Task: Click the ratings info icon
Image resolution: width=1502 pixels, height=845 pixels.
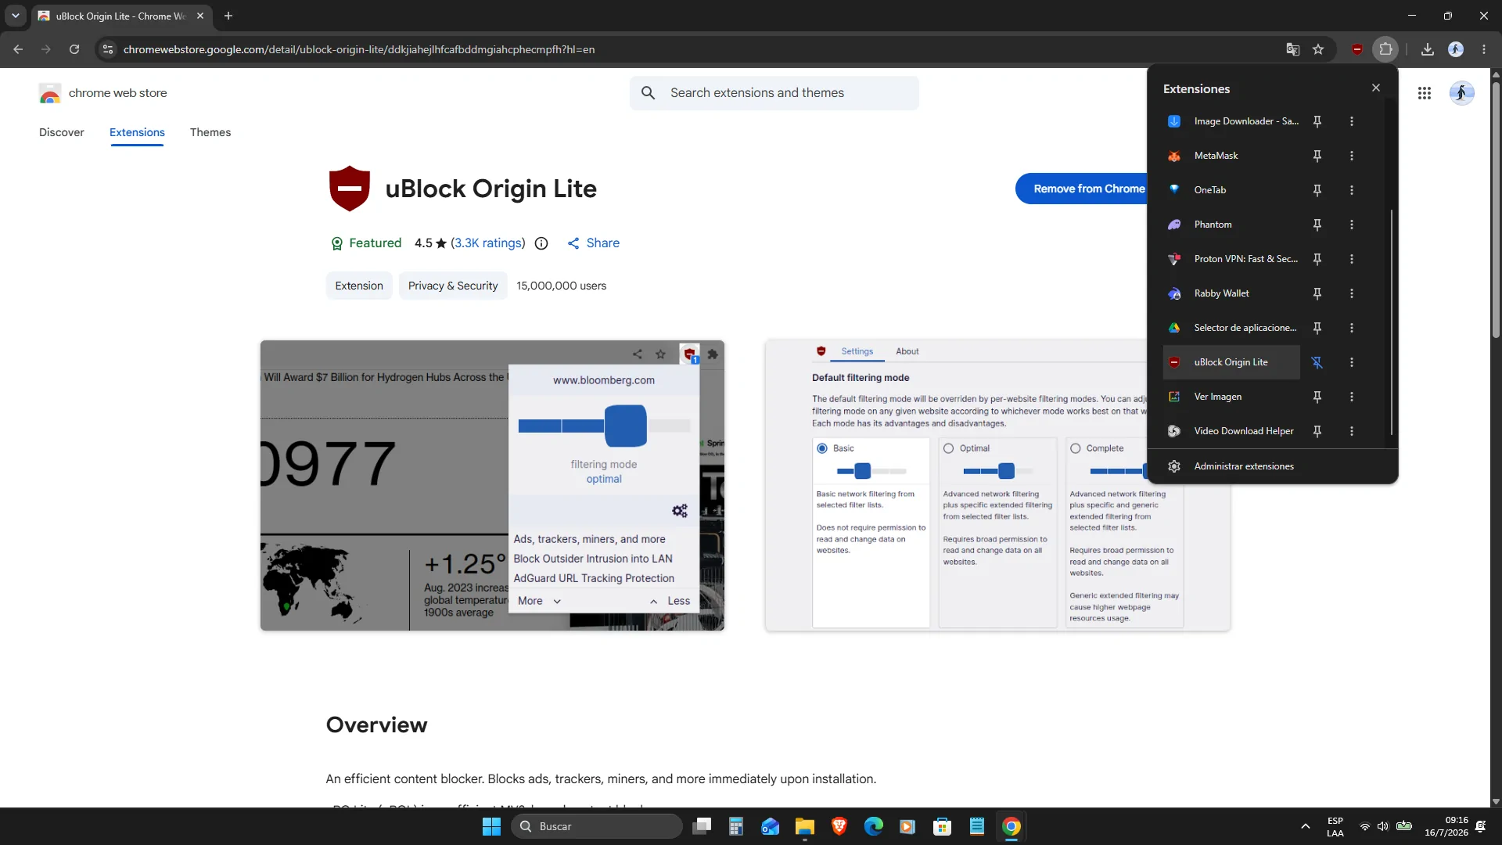Action: tap(541, 243)
